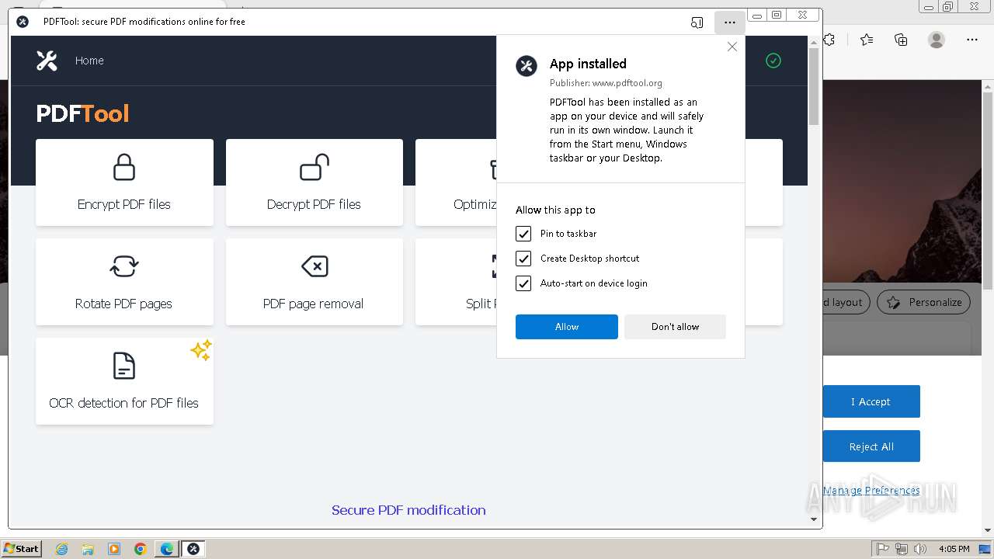Viewport: 994px width, 559px height.
Task: Open the Rotate PDF pages tool
Action: click(x=124, y=282)
